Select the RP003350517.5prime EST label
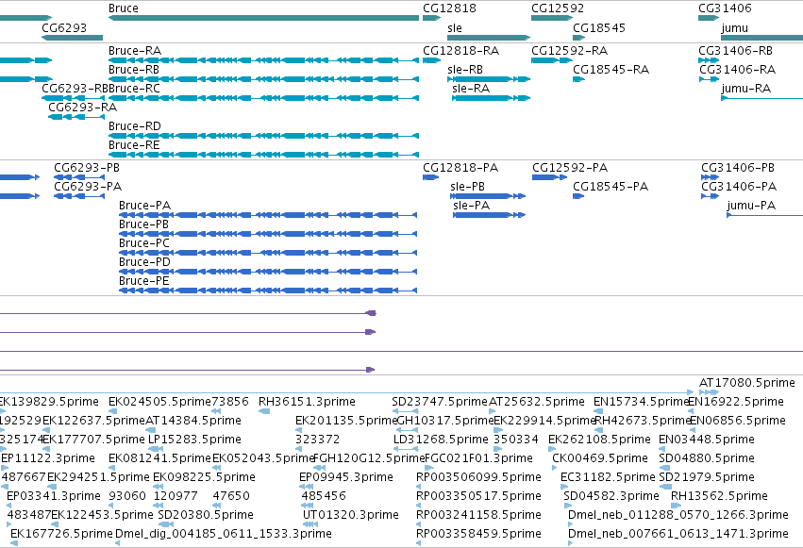The width and height of the screenshot is (803, 548). point(478,496)
